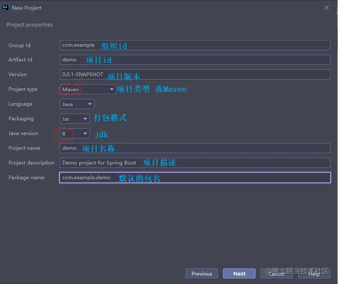Open the Project type dropdown

coord(88,89)
